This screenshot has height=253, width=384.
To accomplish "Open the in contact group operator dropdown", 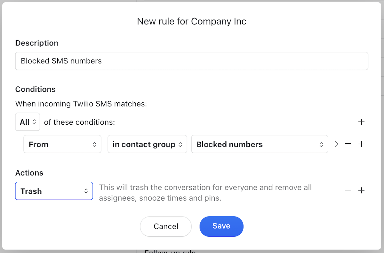I will 147,144.
